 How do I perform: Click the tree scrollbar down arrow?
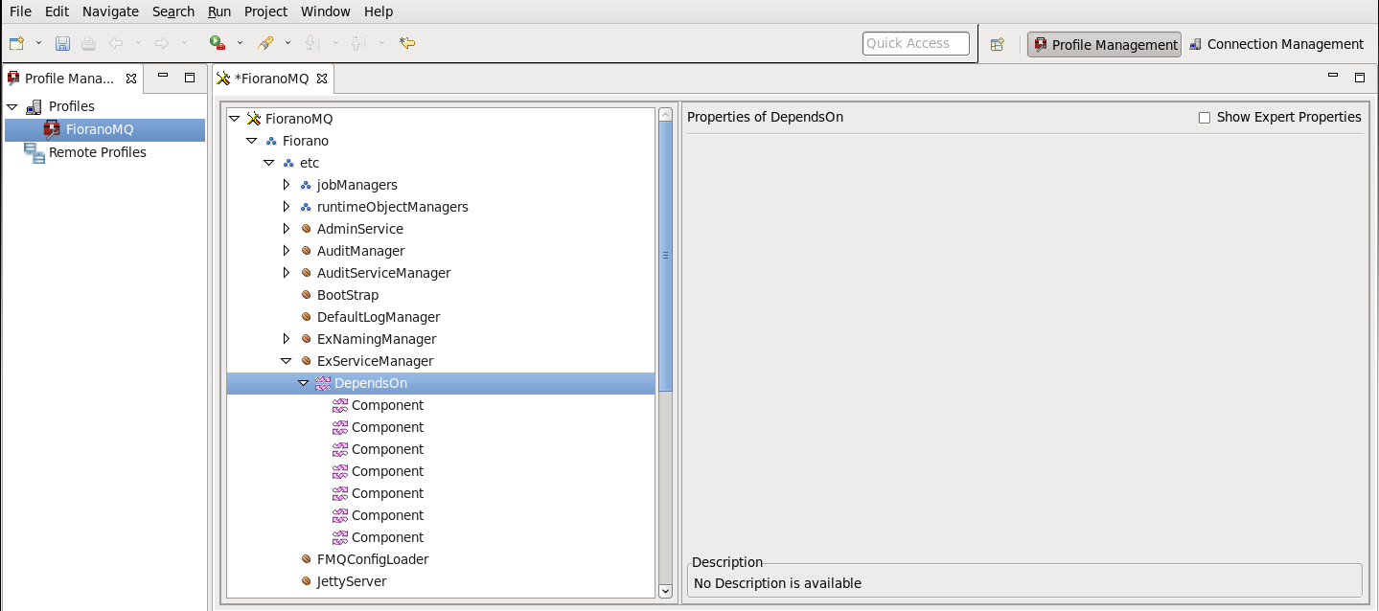(x=666, y=592)
